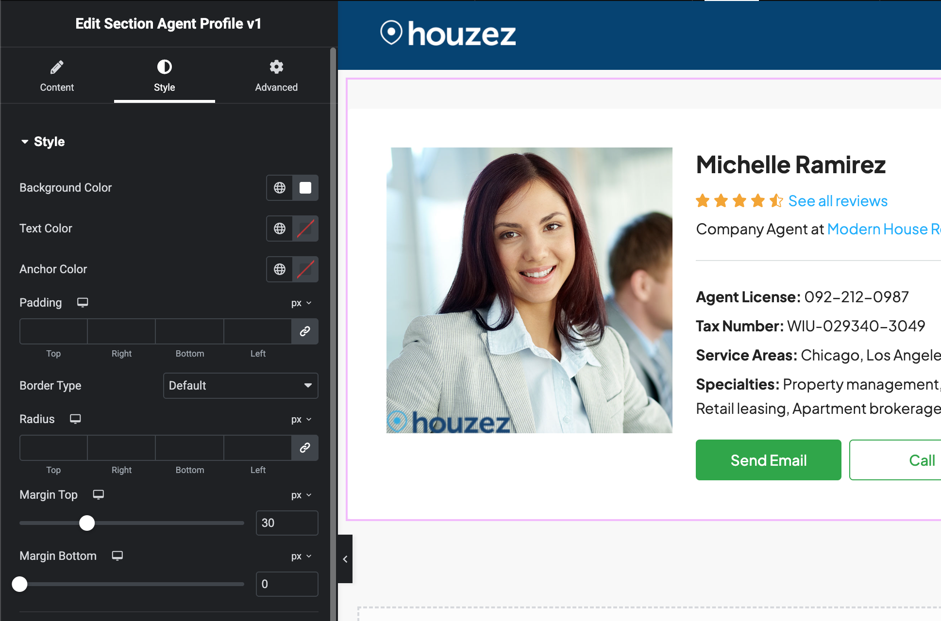Toggle linked values for Radius
This screenshot has width=941, height=621.
305,448
